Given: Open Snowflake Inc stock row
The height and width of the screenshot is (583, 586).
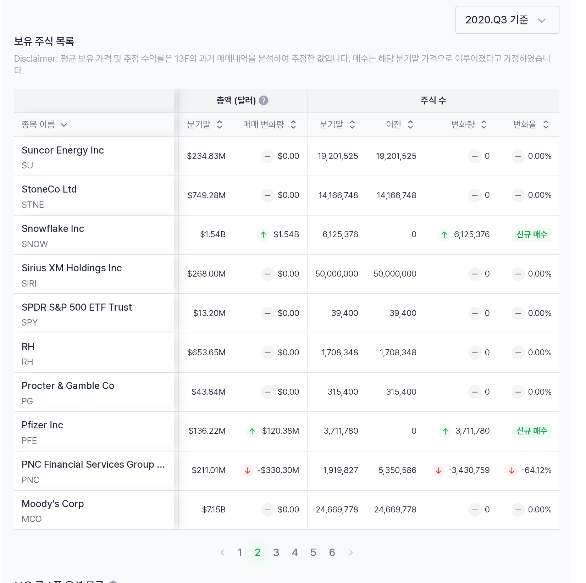Looking at the screenshot, I should click(x=287, y=235).
